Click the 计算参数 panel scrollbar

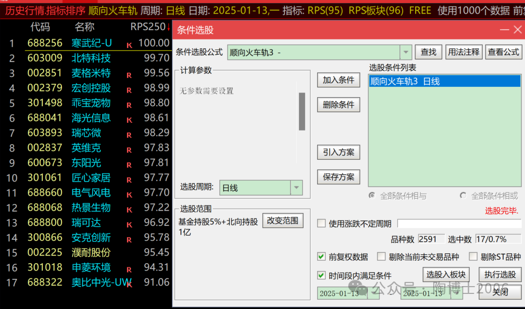302,112
